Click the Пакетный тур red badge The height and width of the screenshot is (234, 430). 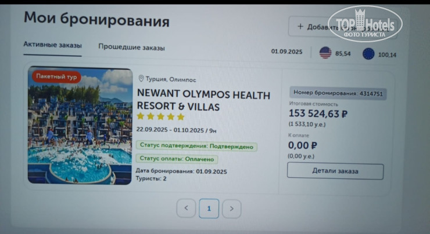click(x=56, y=76)
